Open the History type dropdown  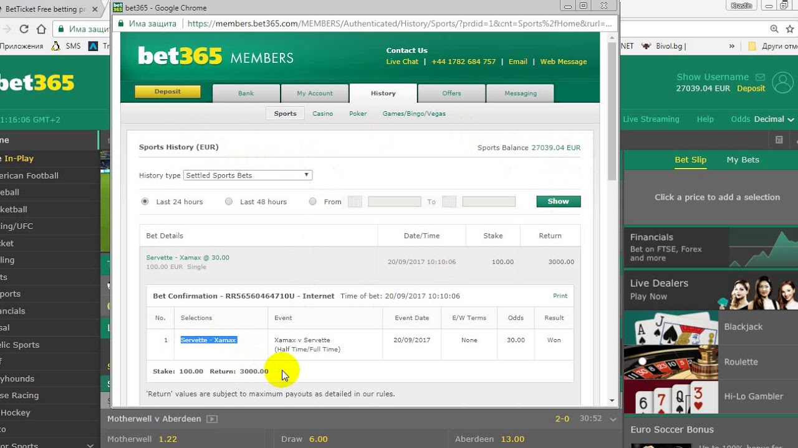click(248, 175)
